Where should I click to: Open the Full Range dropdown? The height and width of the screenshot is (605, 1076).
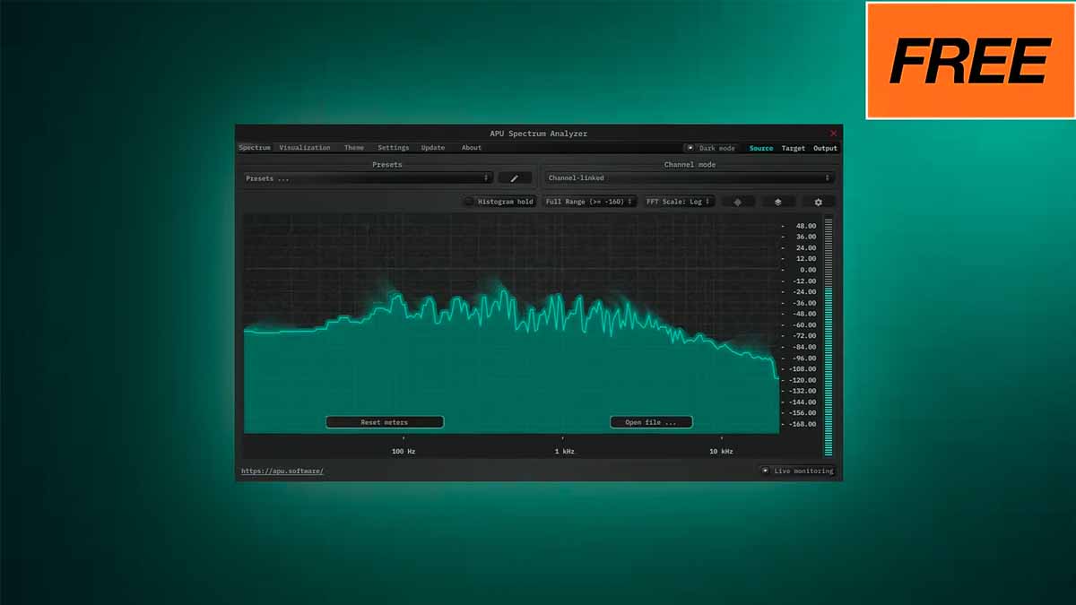pos(589,202)
